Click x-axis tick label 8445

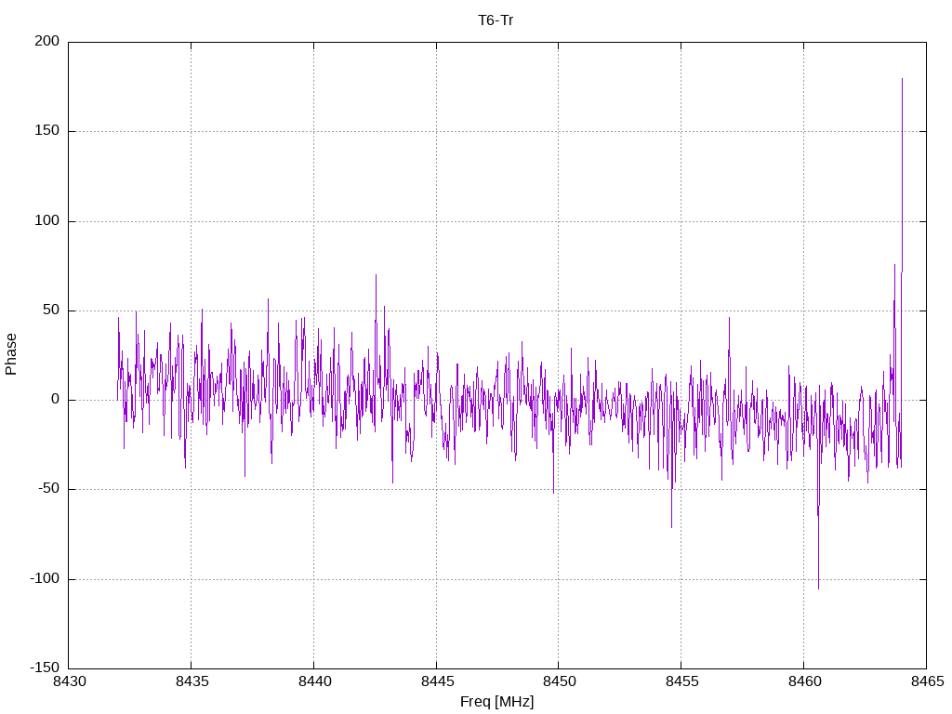437,681
